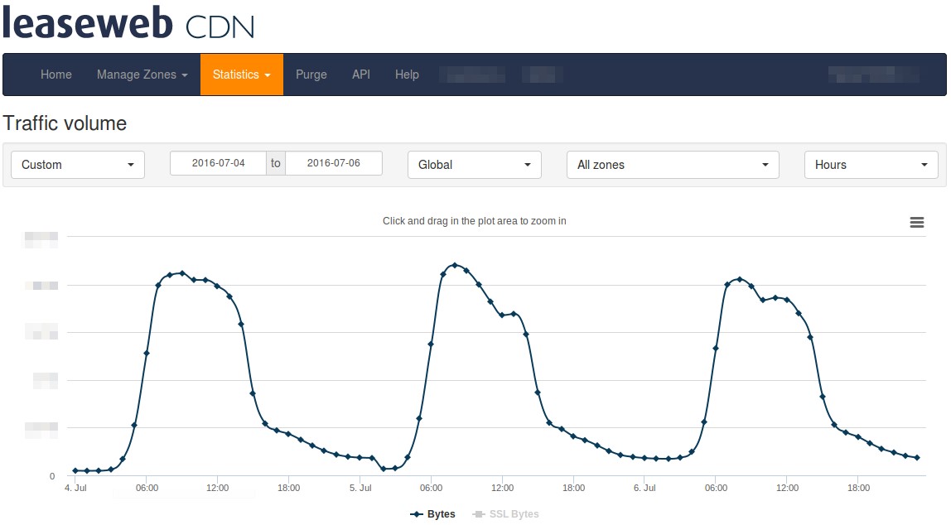
Task: Toggle the SSL Bytes legend series
Action: (505, 514)
